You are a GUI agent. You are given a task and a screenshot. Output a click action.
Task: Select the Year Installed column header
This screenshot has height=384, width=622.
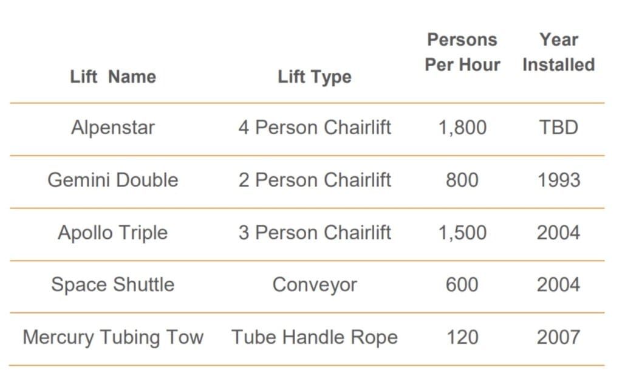coord(558,52)
